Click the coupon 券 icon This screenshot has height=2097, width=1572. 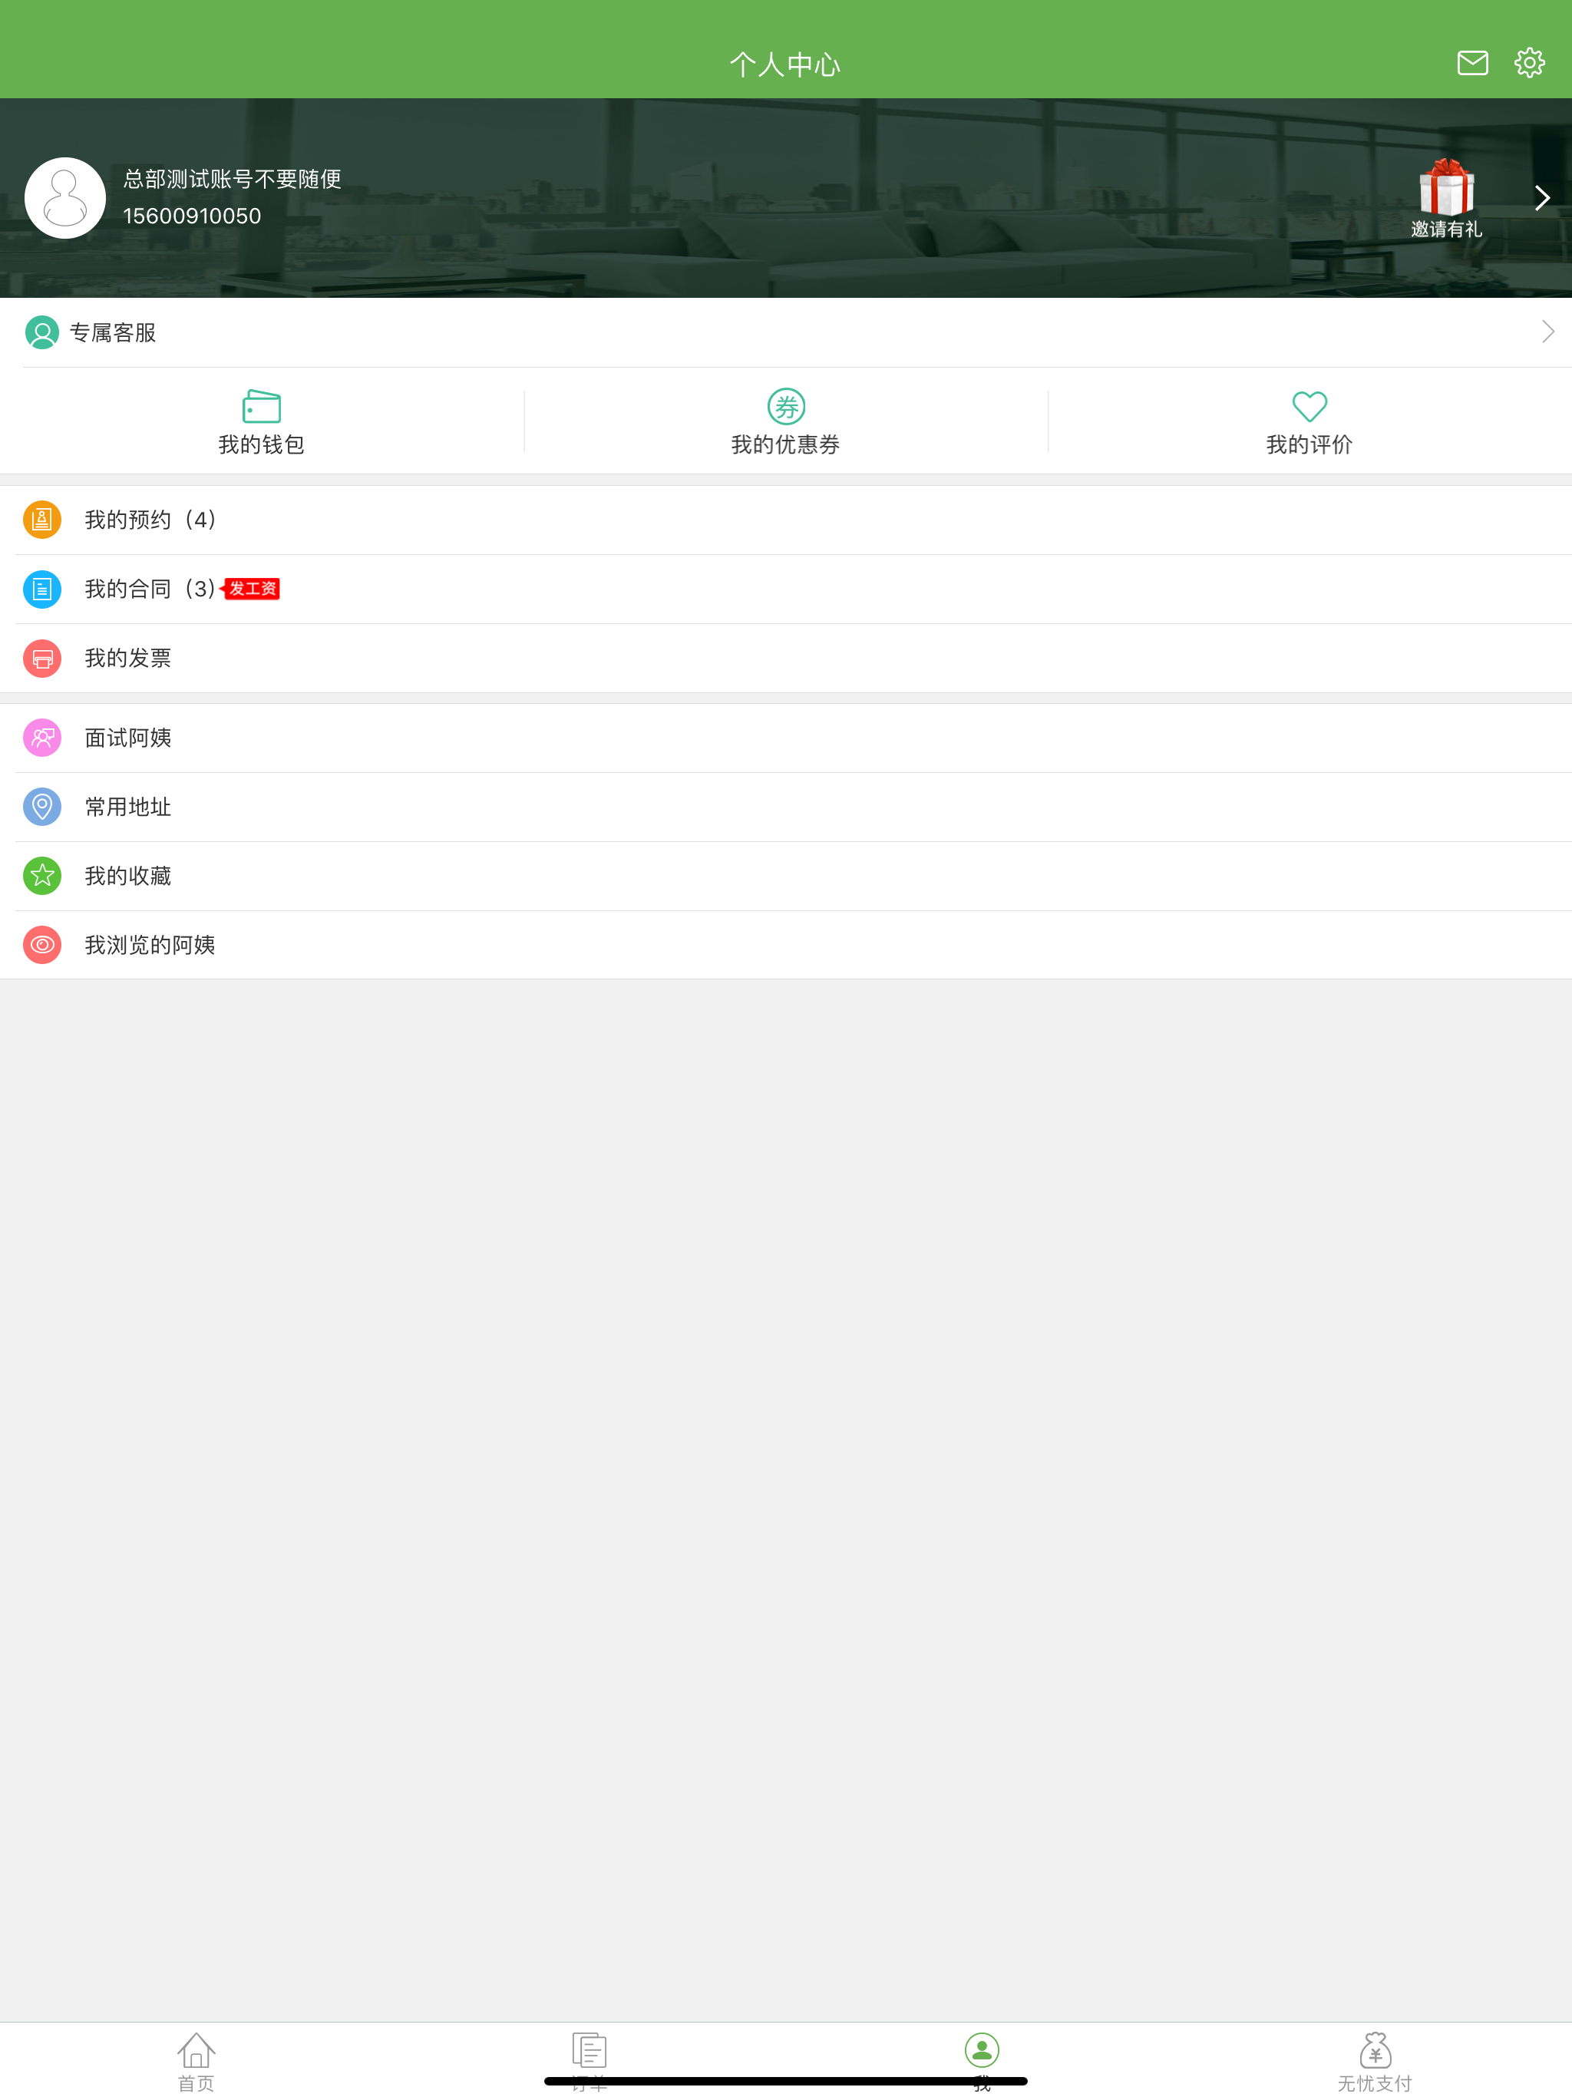pos(786,407)
